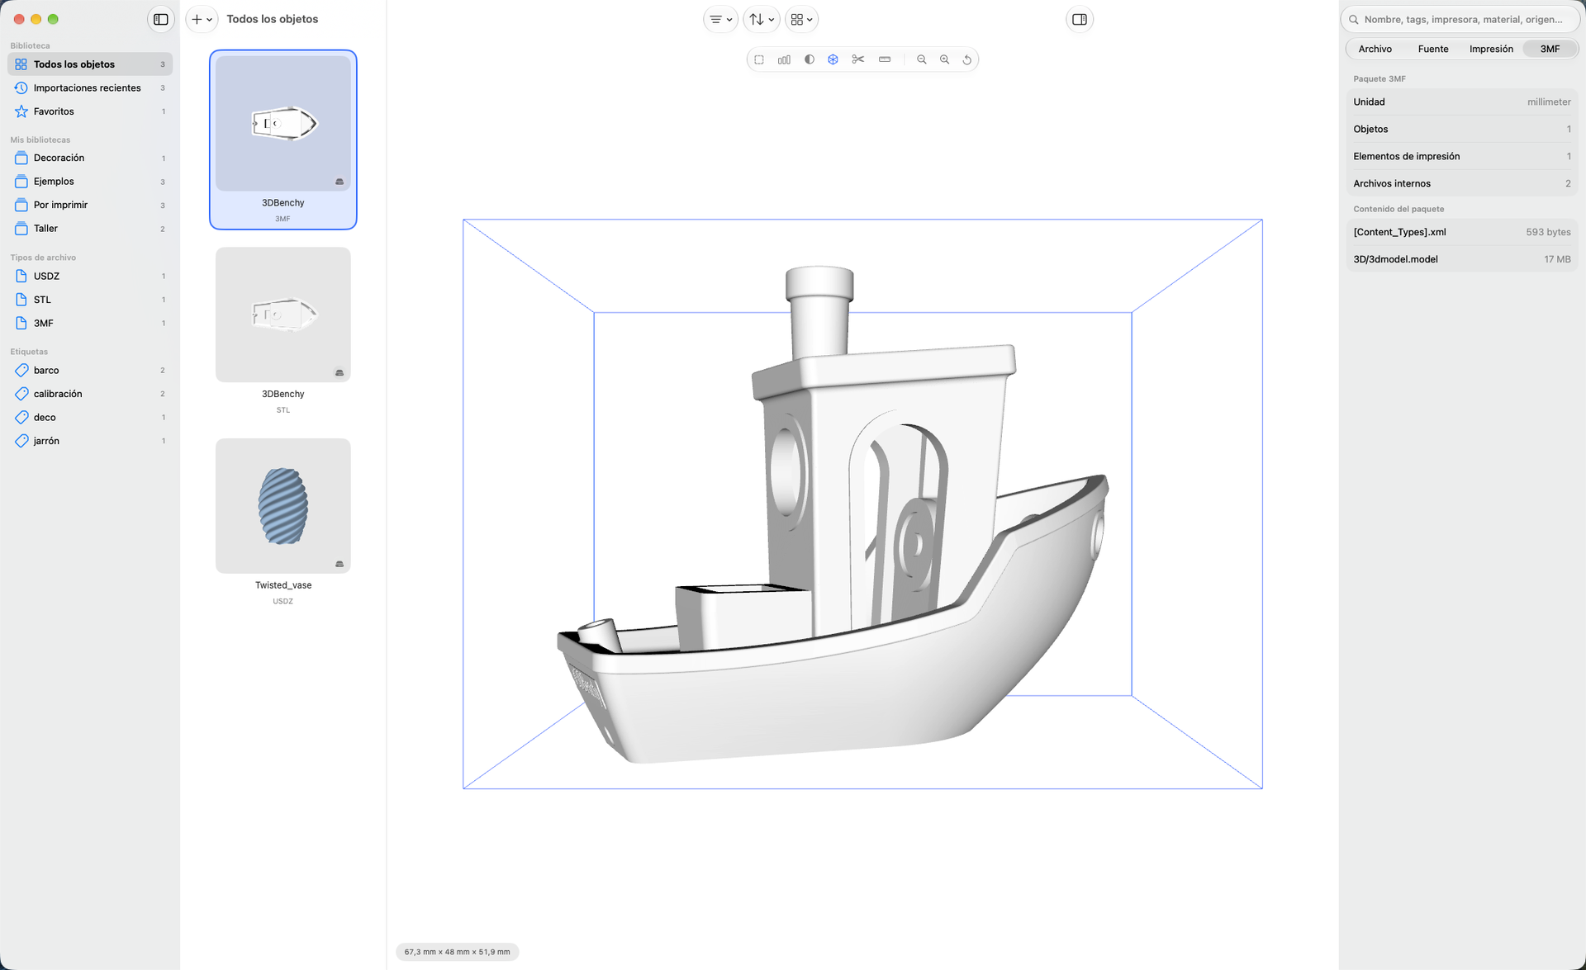The width and height of the screenshot is (1586, 970).
Task: Open the add plus dropdown menu
Action: tap(202, 19)
